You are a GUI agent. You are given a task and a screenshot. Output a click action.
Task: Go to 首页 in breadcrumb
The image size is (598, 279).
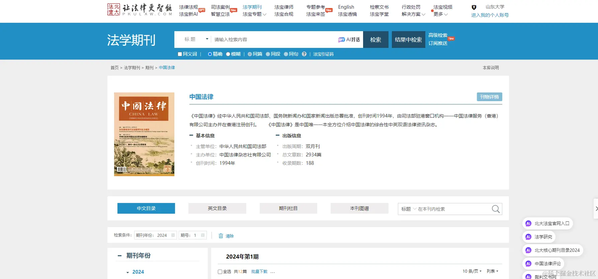[114, 68]
